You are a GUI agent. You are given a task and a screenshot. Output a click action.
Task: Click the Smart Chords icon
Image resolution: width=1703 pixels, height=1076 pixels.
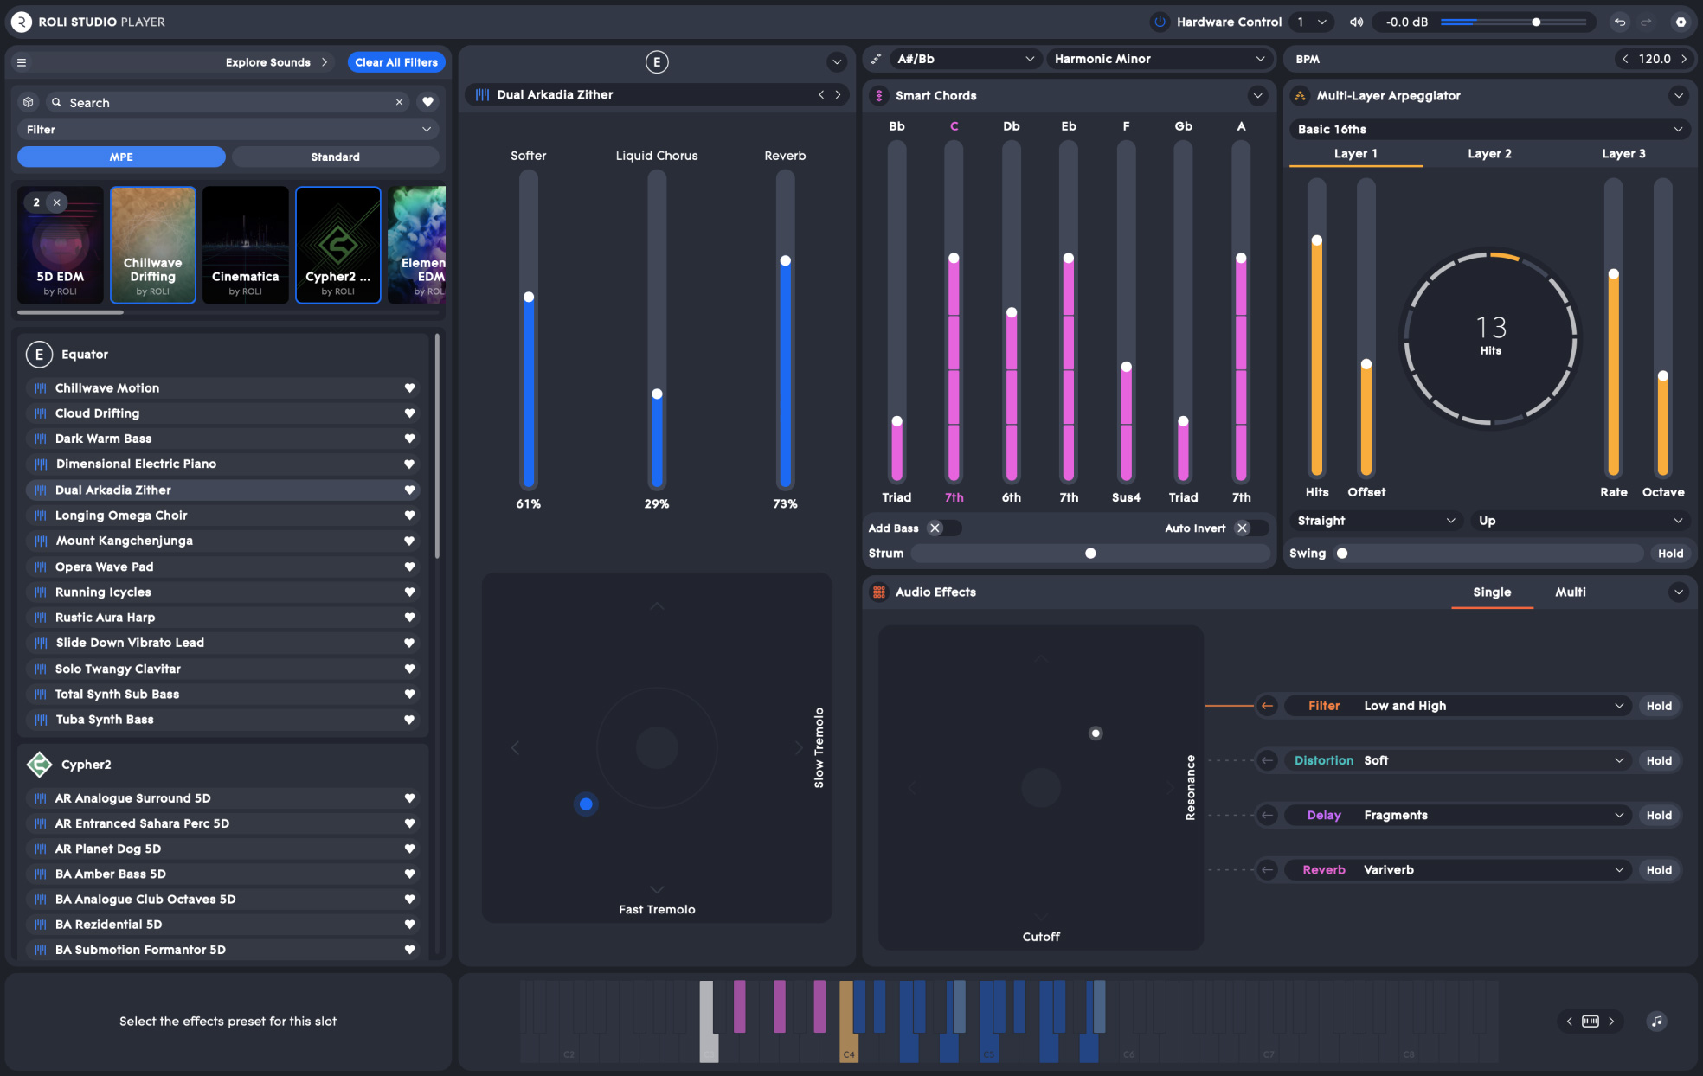point(879,96)
